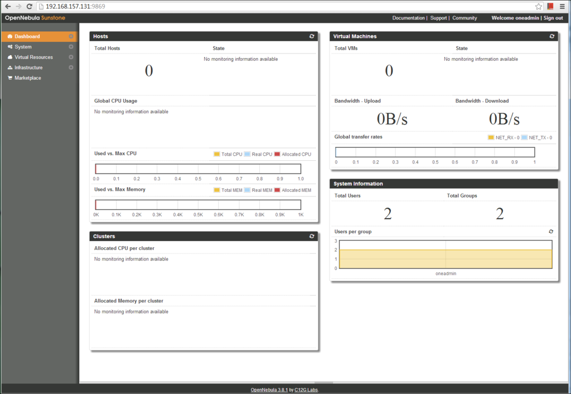Click the System Information panel title

358,184
